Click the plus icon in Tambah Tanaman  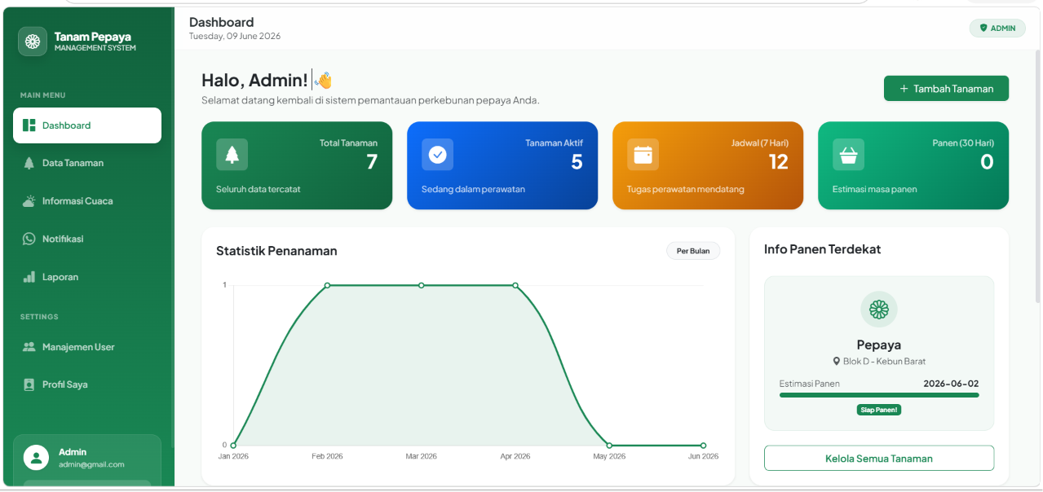904,89
